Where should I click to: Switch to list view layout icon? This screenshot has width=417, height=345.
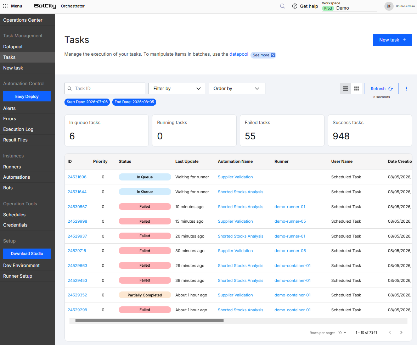pyautogui.click(x=345, y=89)
